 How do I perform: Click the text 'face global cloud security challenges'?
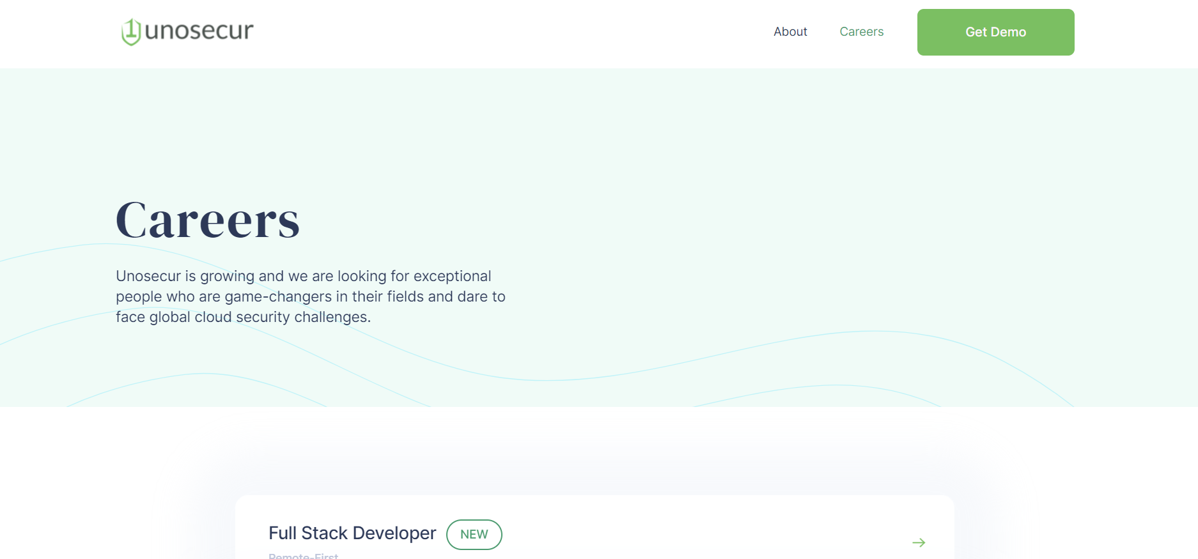(243, 317)
